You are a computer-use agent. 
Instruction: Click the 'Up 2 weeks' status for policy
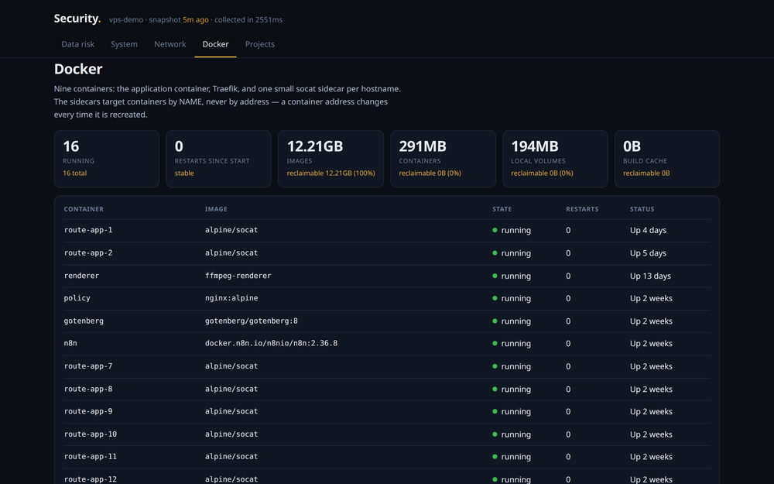(x=651, y=298)
